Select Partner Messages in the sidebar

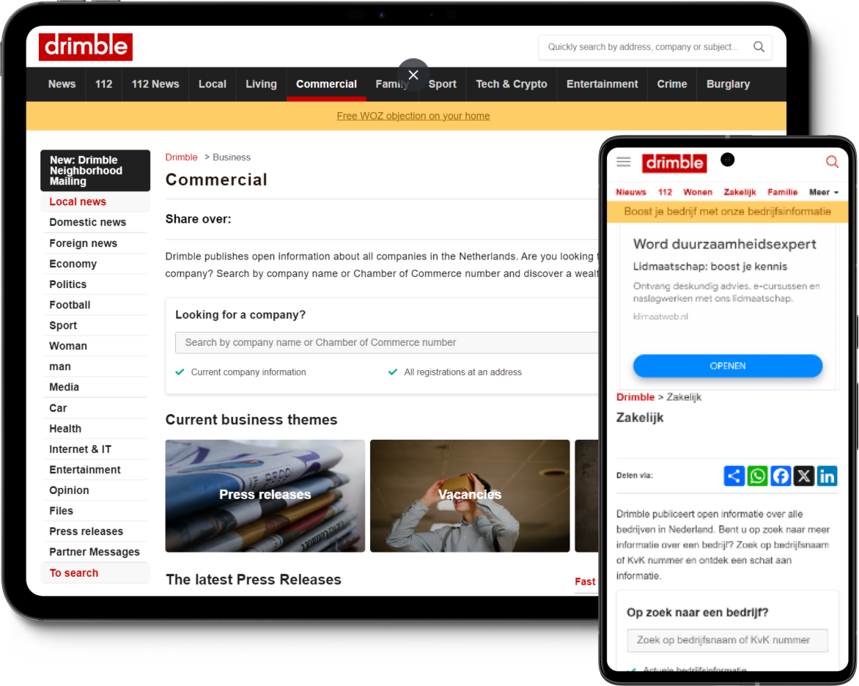[95, 553]
